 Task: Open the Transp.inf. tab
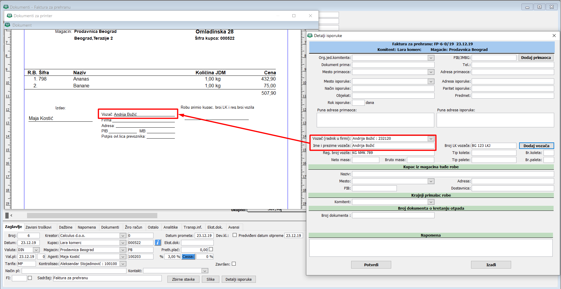[193, 227]
